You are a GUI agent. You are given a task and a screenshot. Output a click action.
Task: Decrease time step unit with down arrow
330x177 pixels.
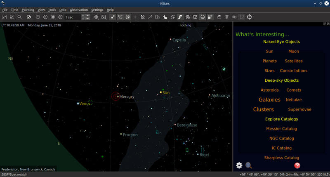(x=88, y=19)
